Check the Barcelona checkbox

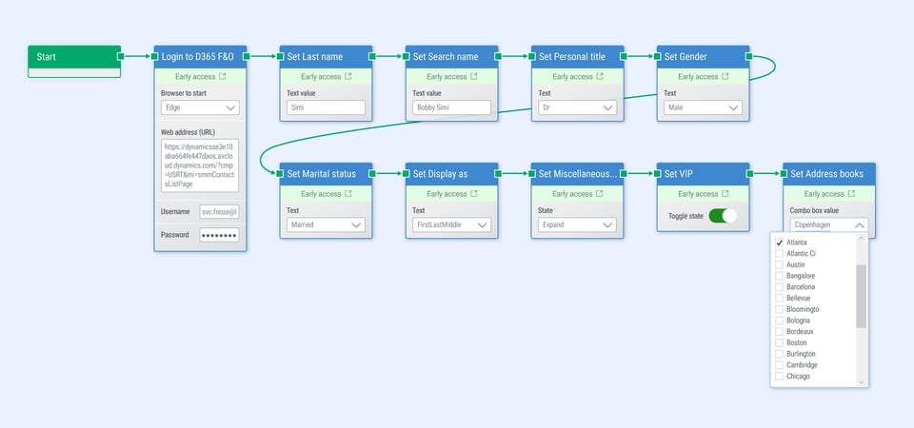click(x=779, y=287)
